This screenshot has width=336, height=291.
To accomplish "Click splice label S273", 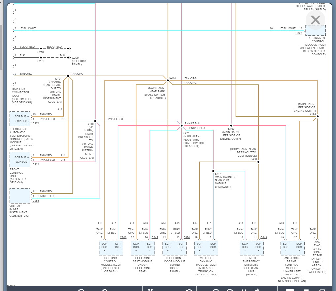I will 173,78.
